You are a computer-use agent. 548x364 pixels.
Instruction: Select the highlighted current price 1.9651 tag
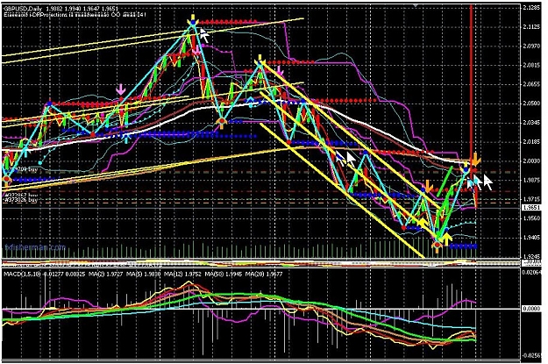click(531, 207)
